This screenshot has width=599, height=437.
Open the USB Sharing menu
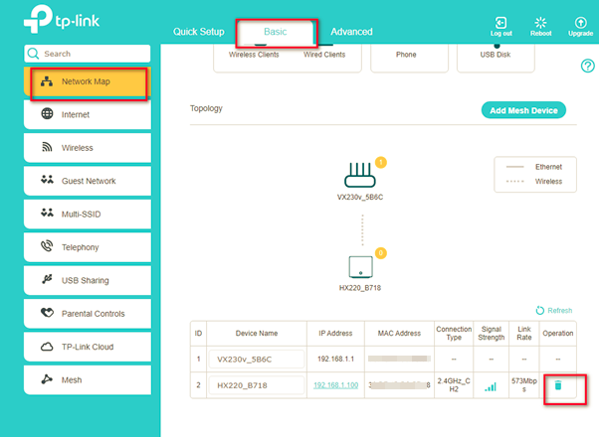click(x=88, y=281)
